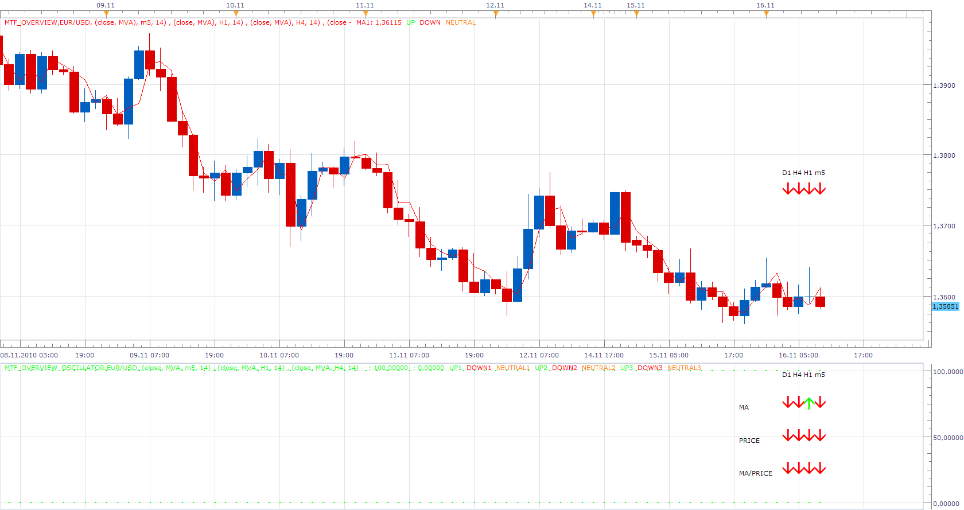Click the 16.11 date marker triangle

(766, 14)
